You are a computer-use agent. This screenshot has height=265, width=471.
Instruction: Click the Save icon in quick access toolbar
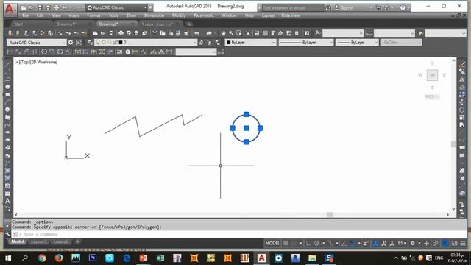[x=39, y=7]
